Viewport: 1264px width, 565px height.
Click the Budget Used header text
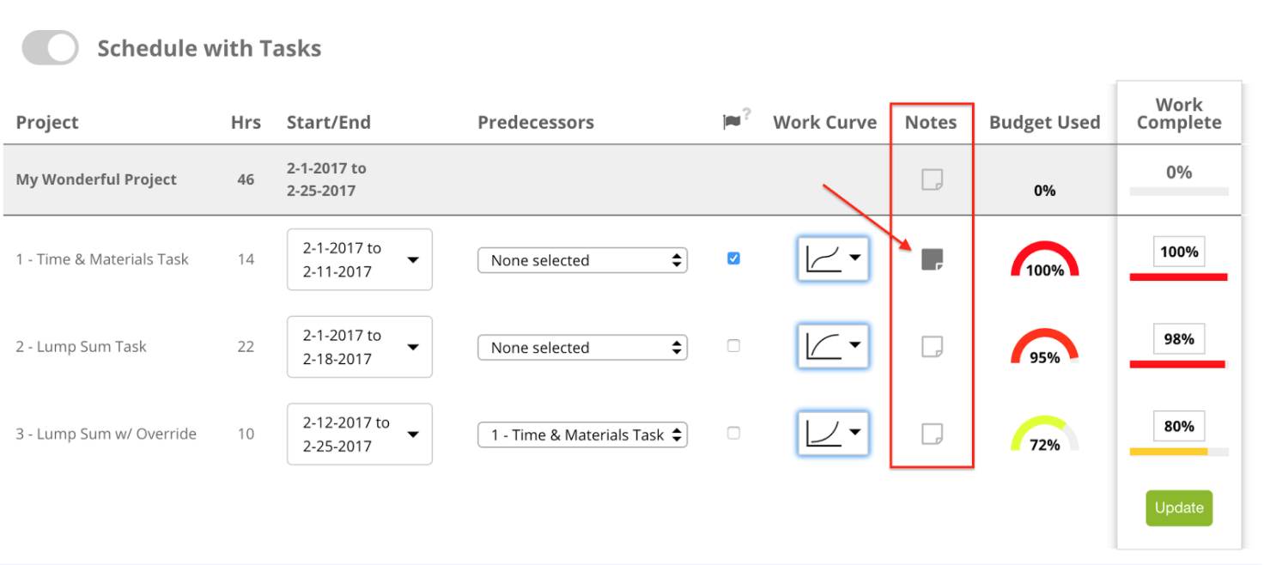(1044, 122)
